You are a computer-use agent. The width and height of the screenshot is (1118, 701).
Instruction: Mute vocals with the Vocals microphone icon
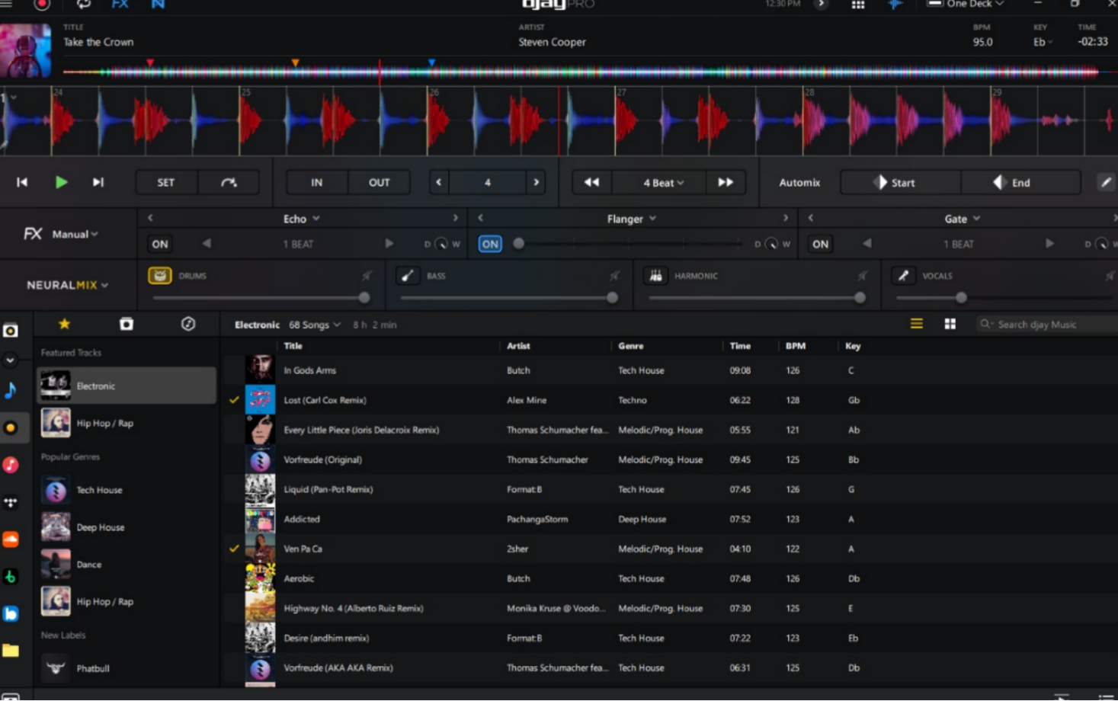click(x=903, y=276)
